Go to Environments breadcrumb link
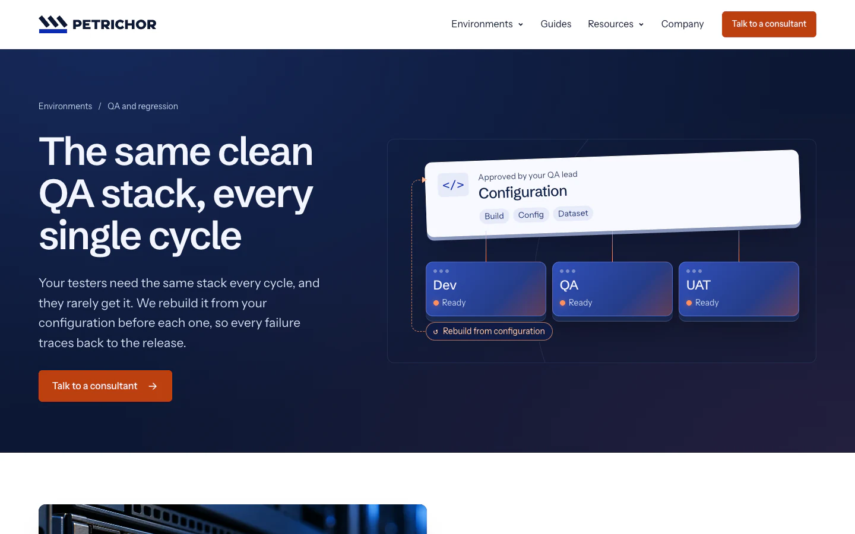This screenshot has width=855, height=534. (x=65, y=106)
